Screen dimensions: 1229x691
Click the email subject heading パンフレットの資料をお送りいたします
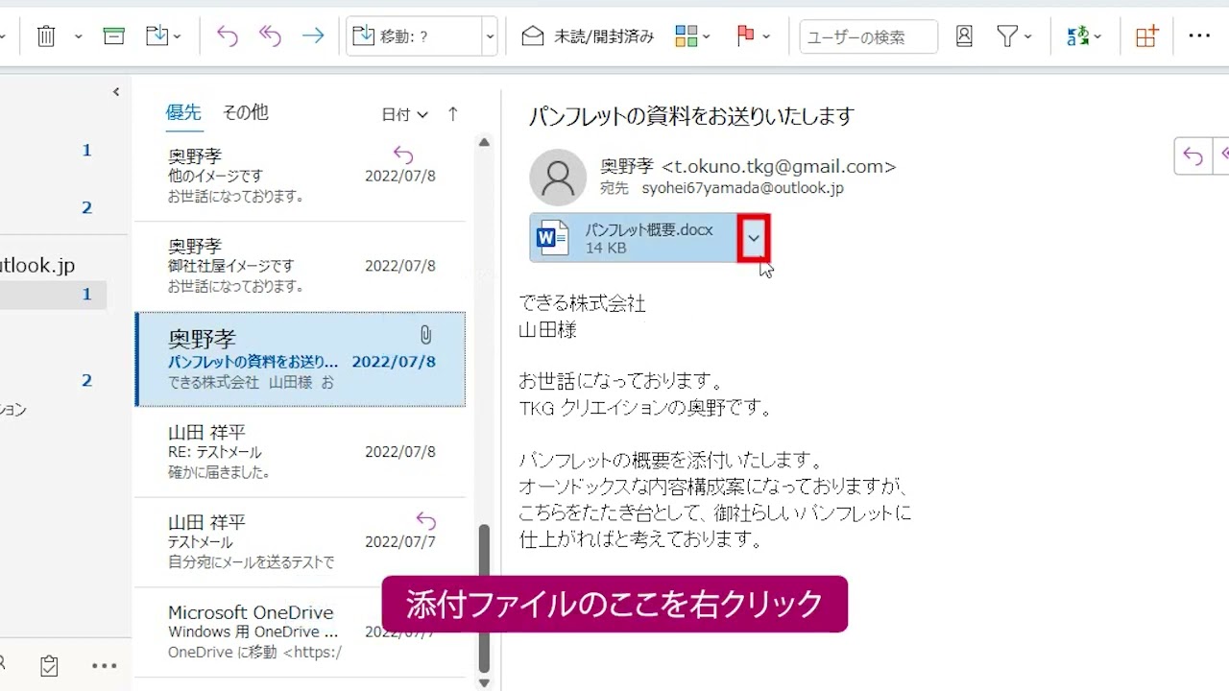click(691, 116)
